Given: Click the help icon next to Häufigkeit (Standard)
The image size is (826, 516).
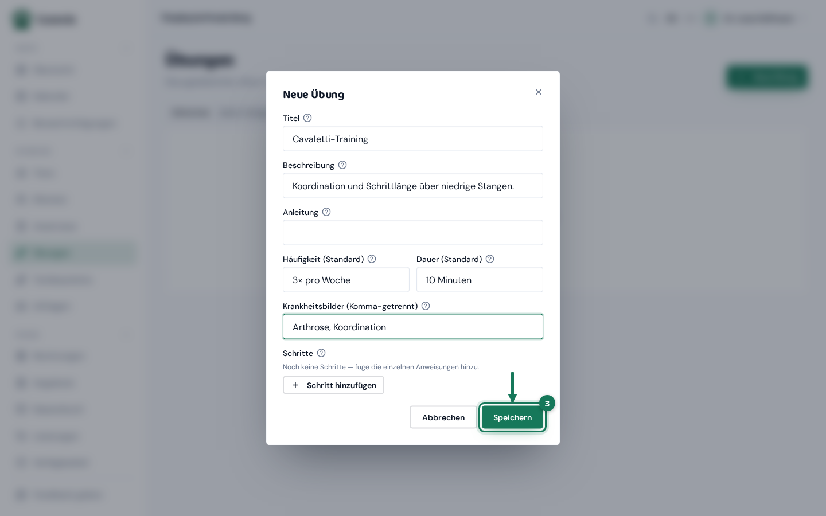Looking at the screenshot, I should pos(372,259).
